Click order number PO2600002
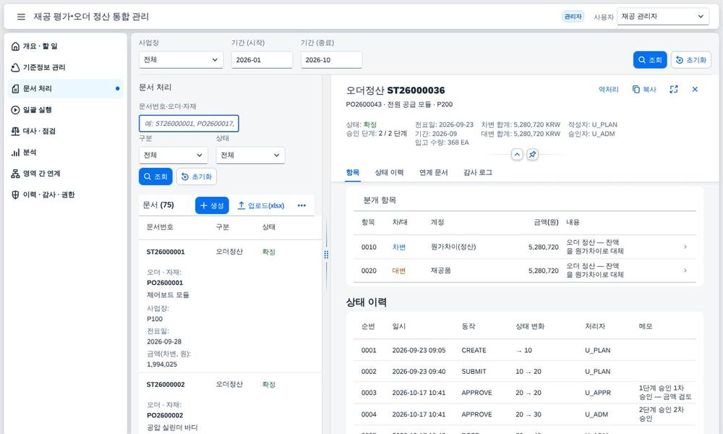 click(165, 415)
